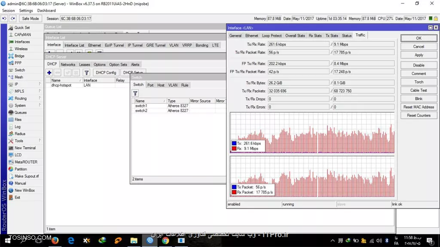The image size is (440, 247).
Task: Switch to General tab in Interface LAN window
Action: 235,36
